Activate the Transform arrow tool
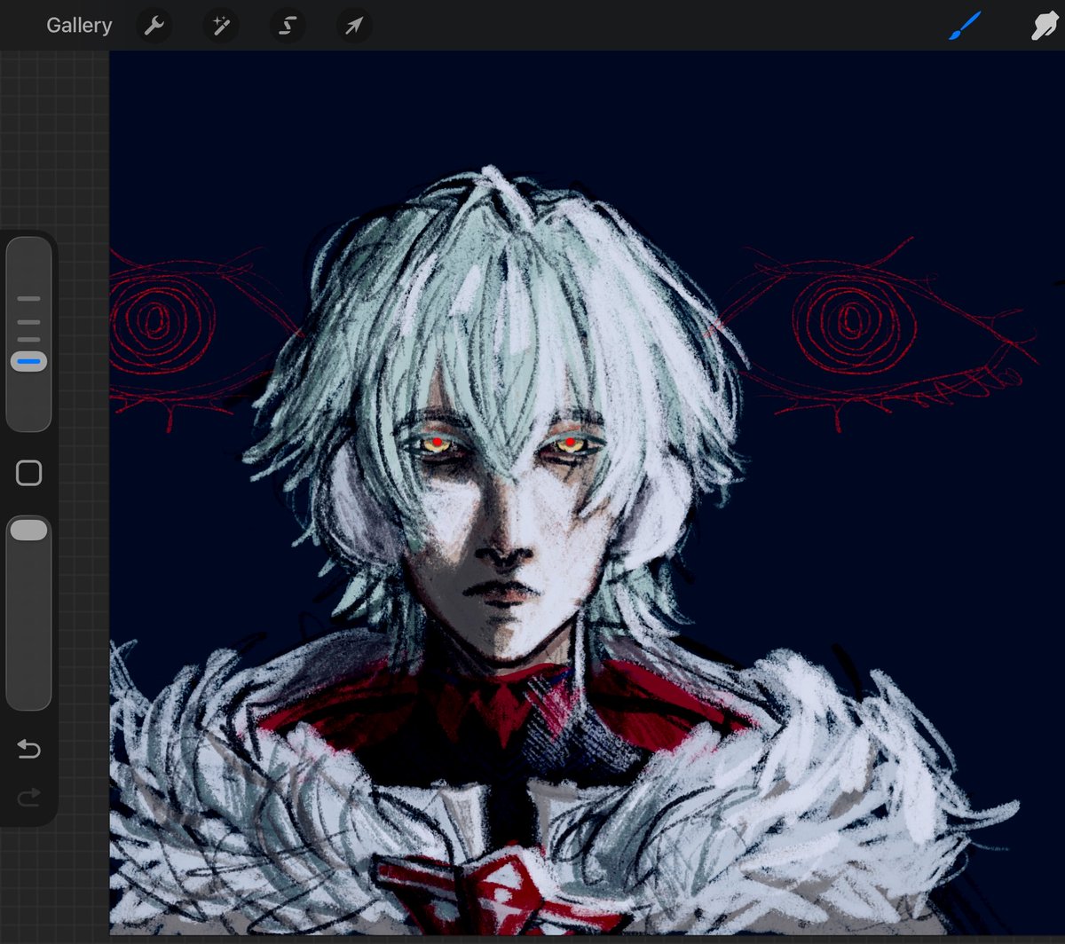The image size is (1065, 944). [354, 26]
